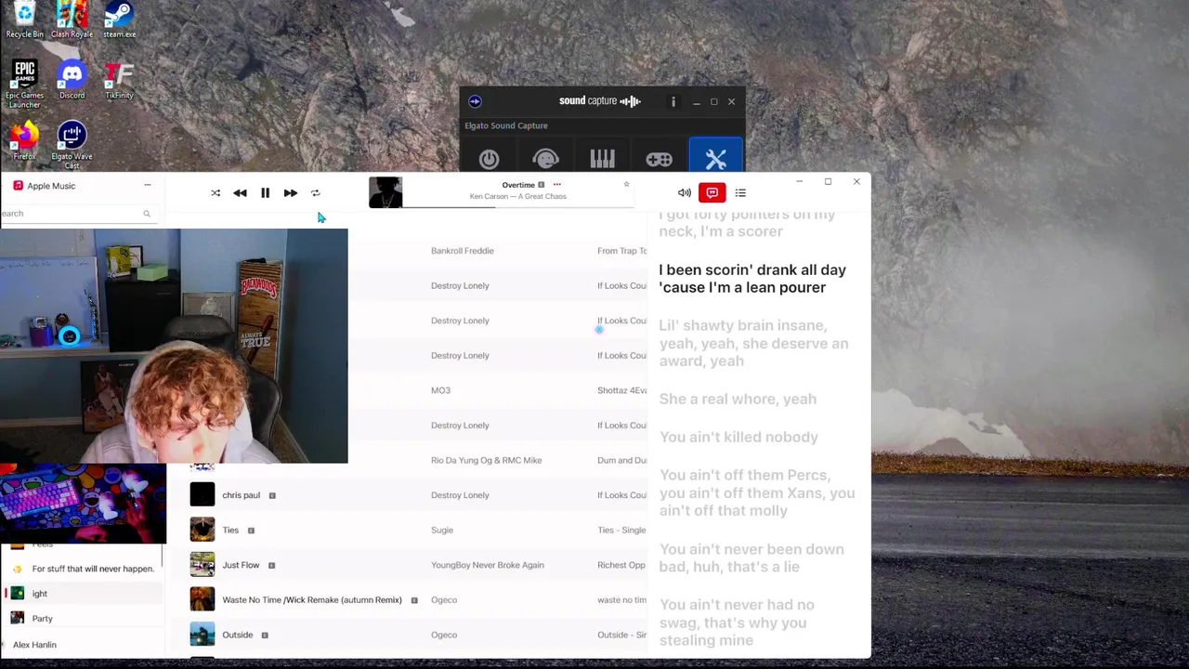Toggle shuffle in Apple Music

(216, 193)
